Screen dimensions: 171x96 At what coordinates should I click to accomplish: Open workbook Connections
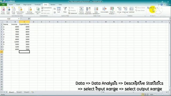tap(46, 8)
